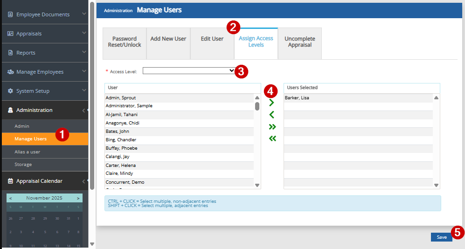
Task: Click the Save button
Action: pos(441,237)
